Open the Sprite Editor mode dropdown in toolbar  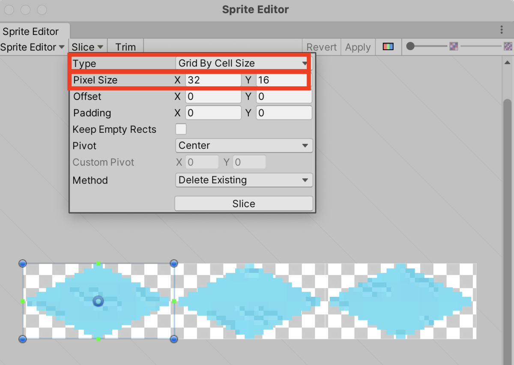tap(33, 47)
